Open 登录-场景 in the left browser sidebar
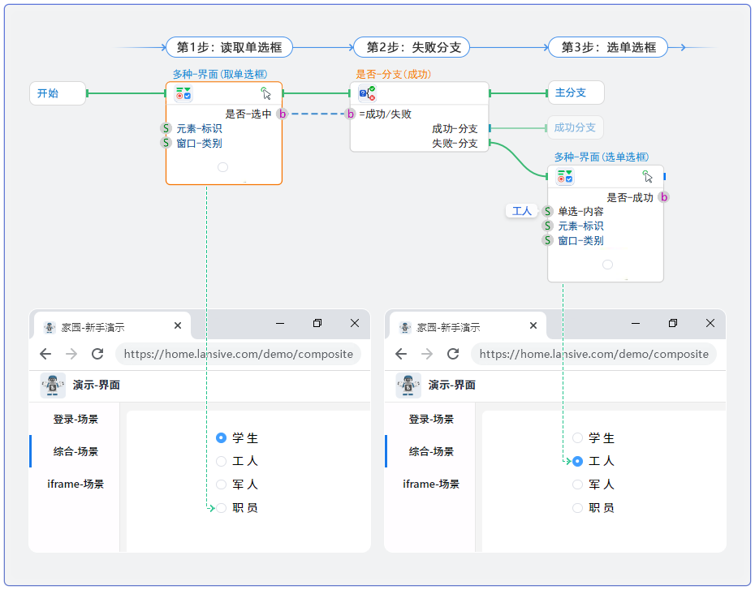 coord(75,420)
